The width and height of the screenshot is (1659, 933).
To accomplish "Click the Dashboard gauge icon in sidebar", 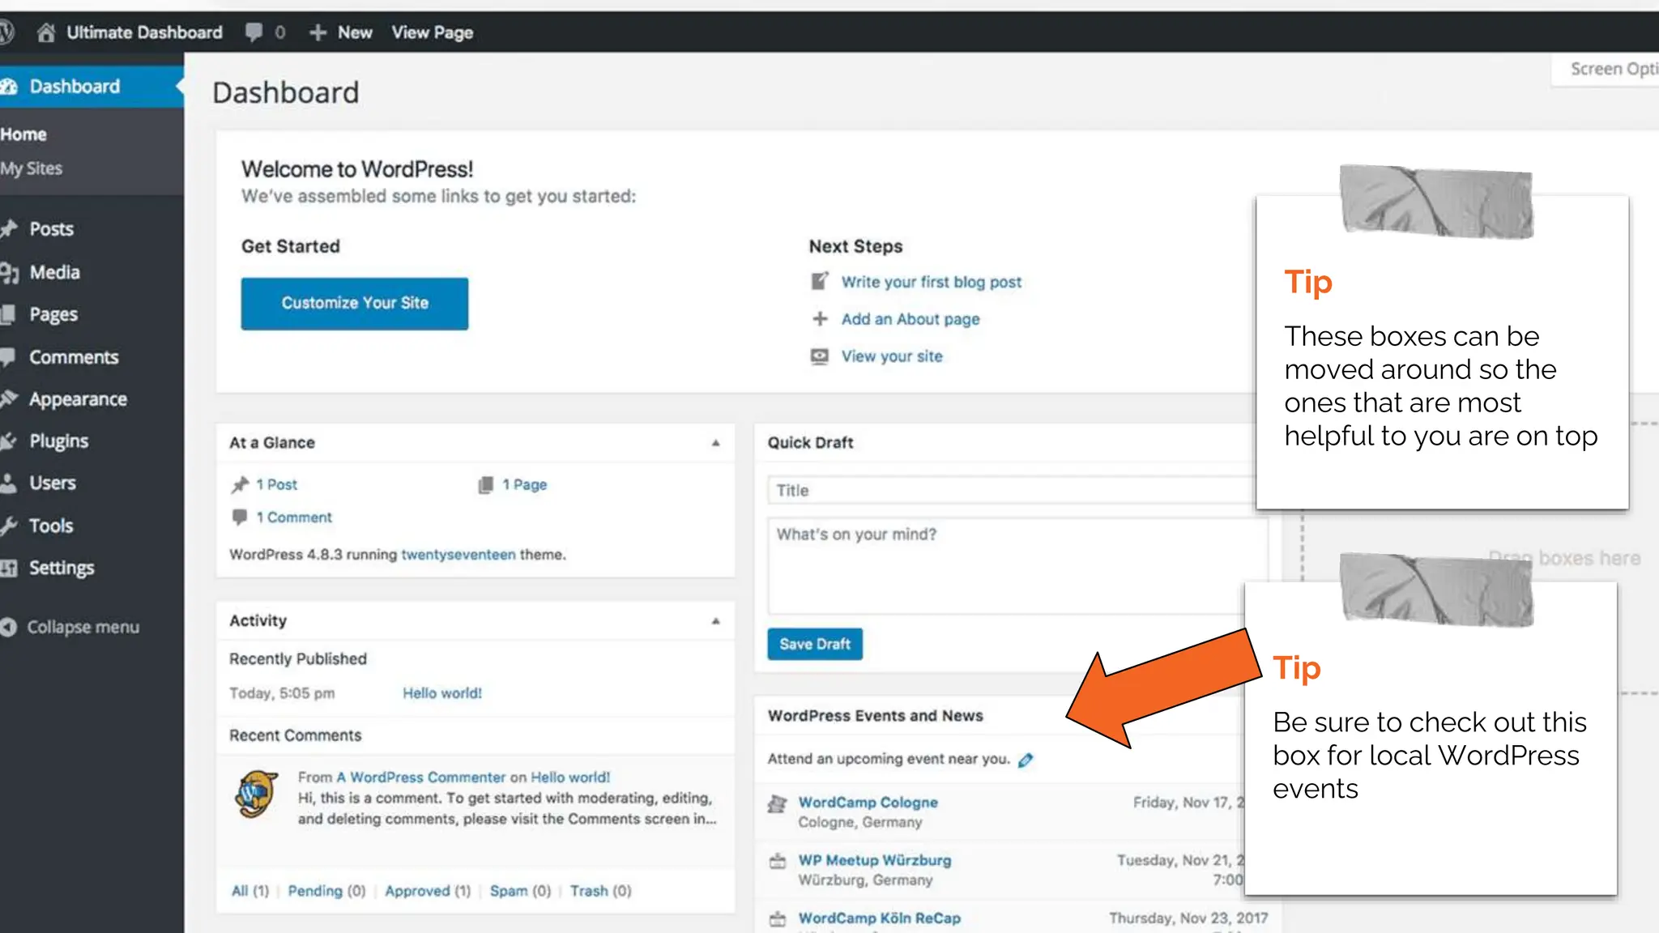I will (x=9, y=87).
